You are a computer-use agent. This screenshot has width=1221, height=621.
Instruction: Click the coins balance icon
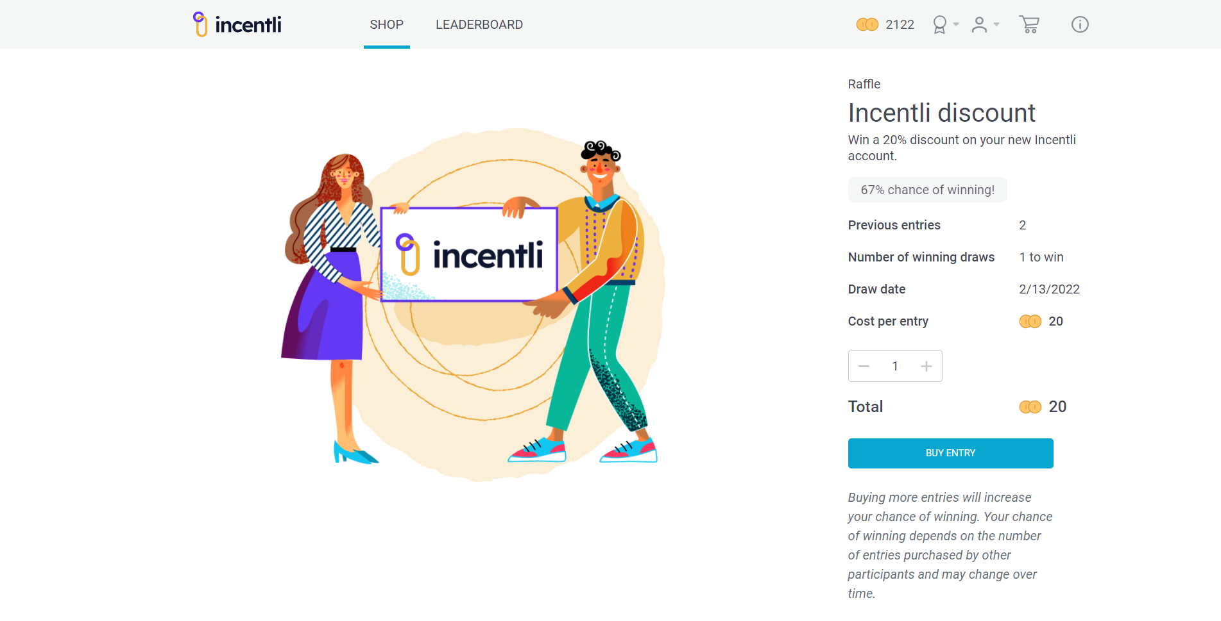tap(867, 24)
